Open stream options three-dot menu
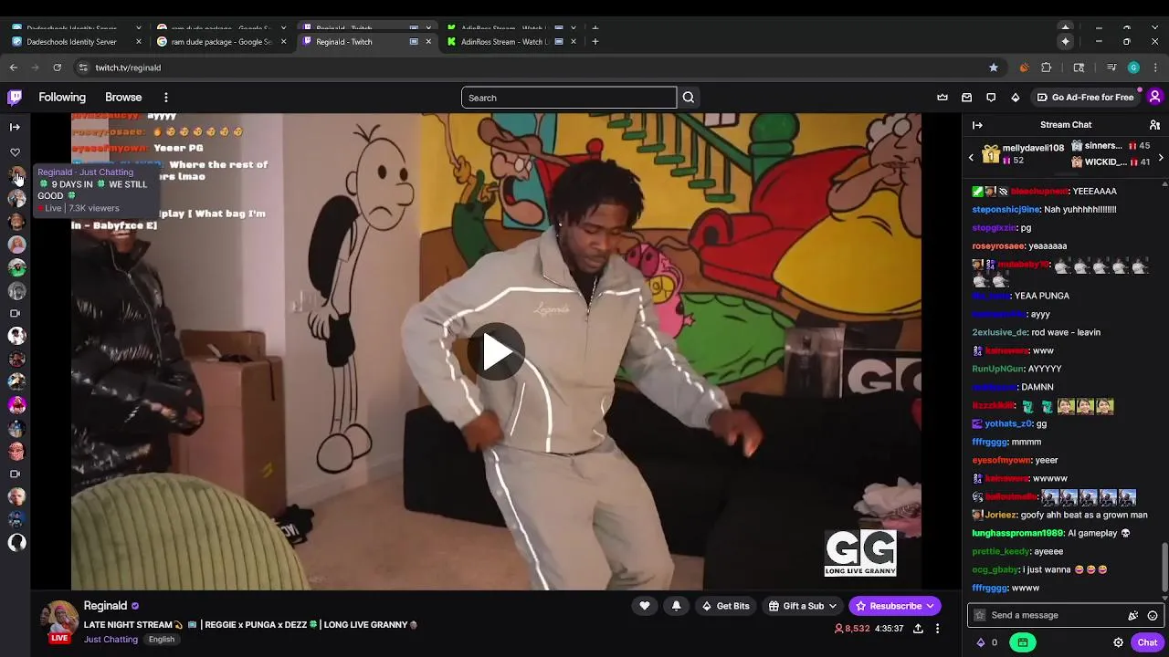Viewport: 1169px width, 657px height. [x=937, y=629]
